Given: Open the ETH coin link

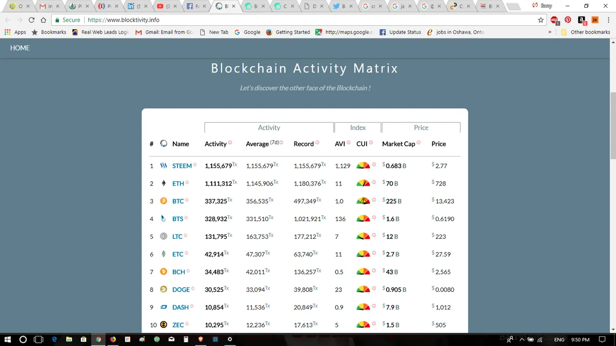Looking at the screenshot, I should 178,184.
